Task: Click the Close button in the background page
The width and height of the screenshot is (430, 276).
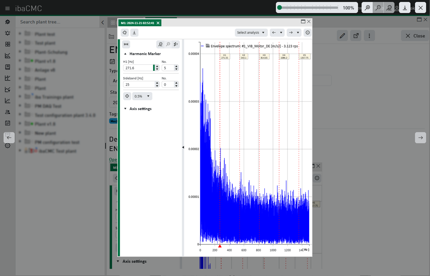Action: tap(415, 36)
